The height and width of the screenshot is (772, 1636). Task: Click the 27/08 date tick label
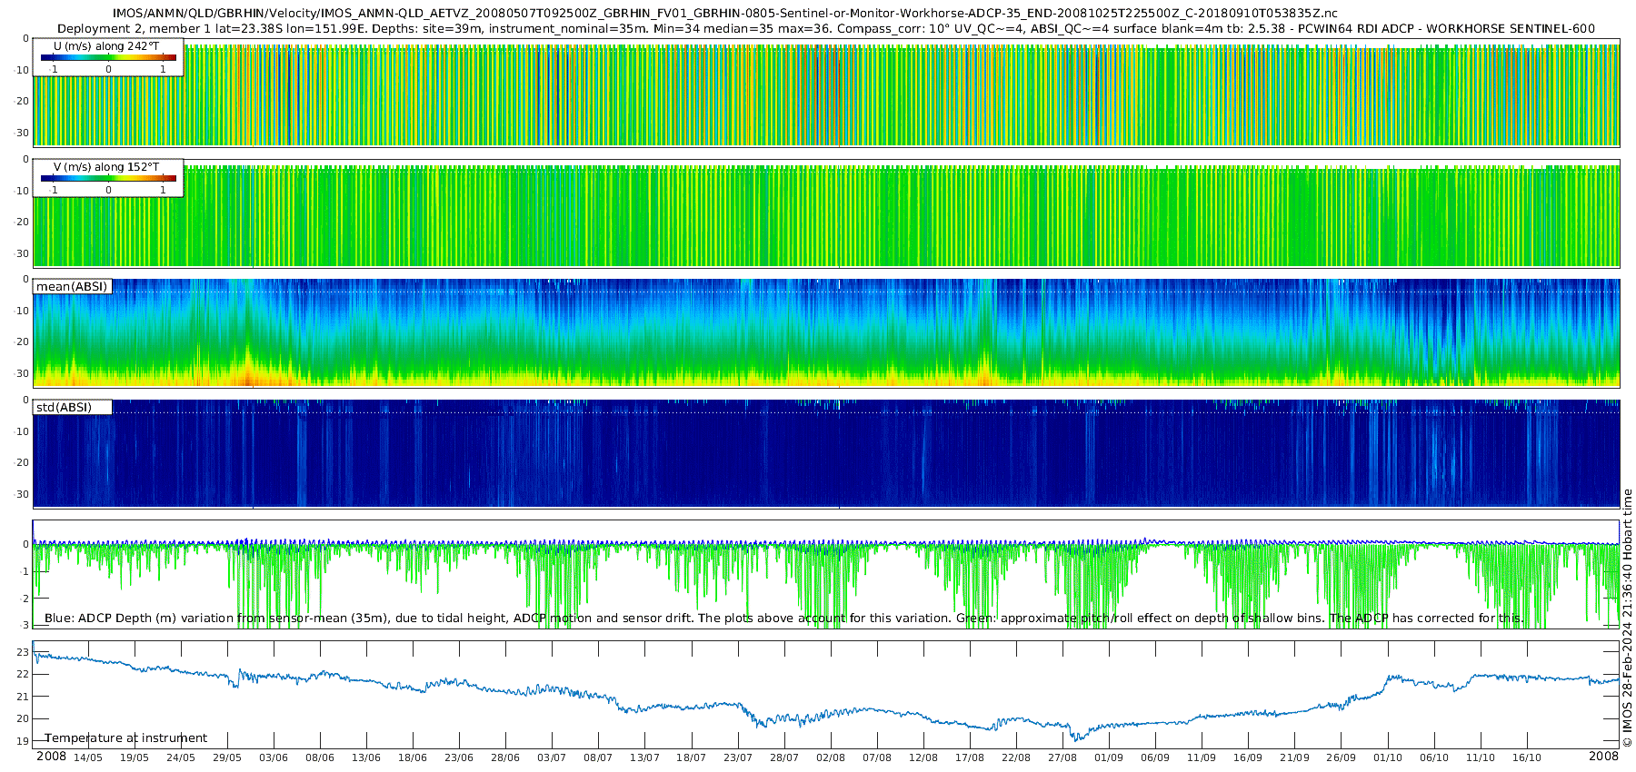pyautogui.click(x=1062, y=758)
